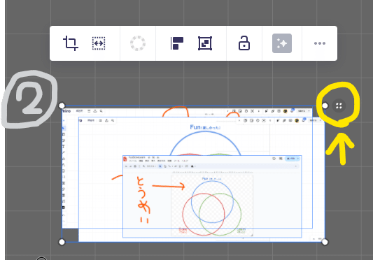Click the four-dot icon circled in yellow

click(339, 106)
